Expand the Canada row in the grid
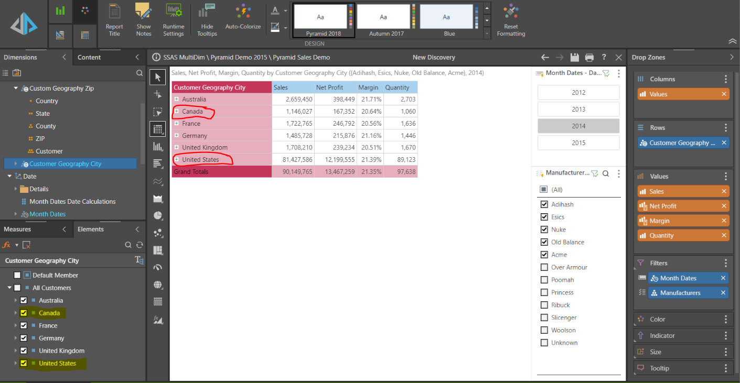The image size is (740, 383). click(x=177, y=111)
